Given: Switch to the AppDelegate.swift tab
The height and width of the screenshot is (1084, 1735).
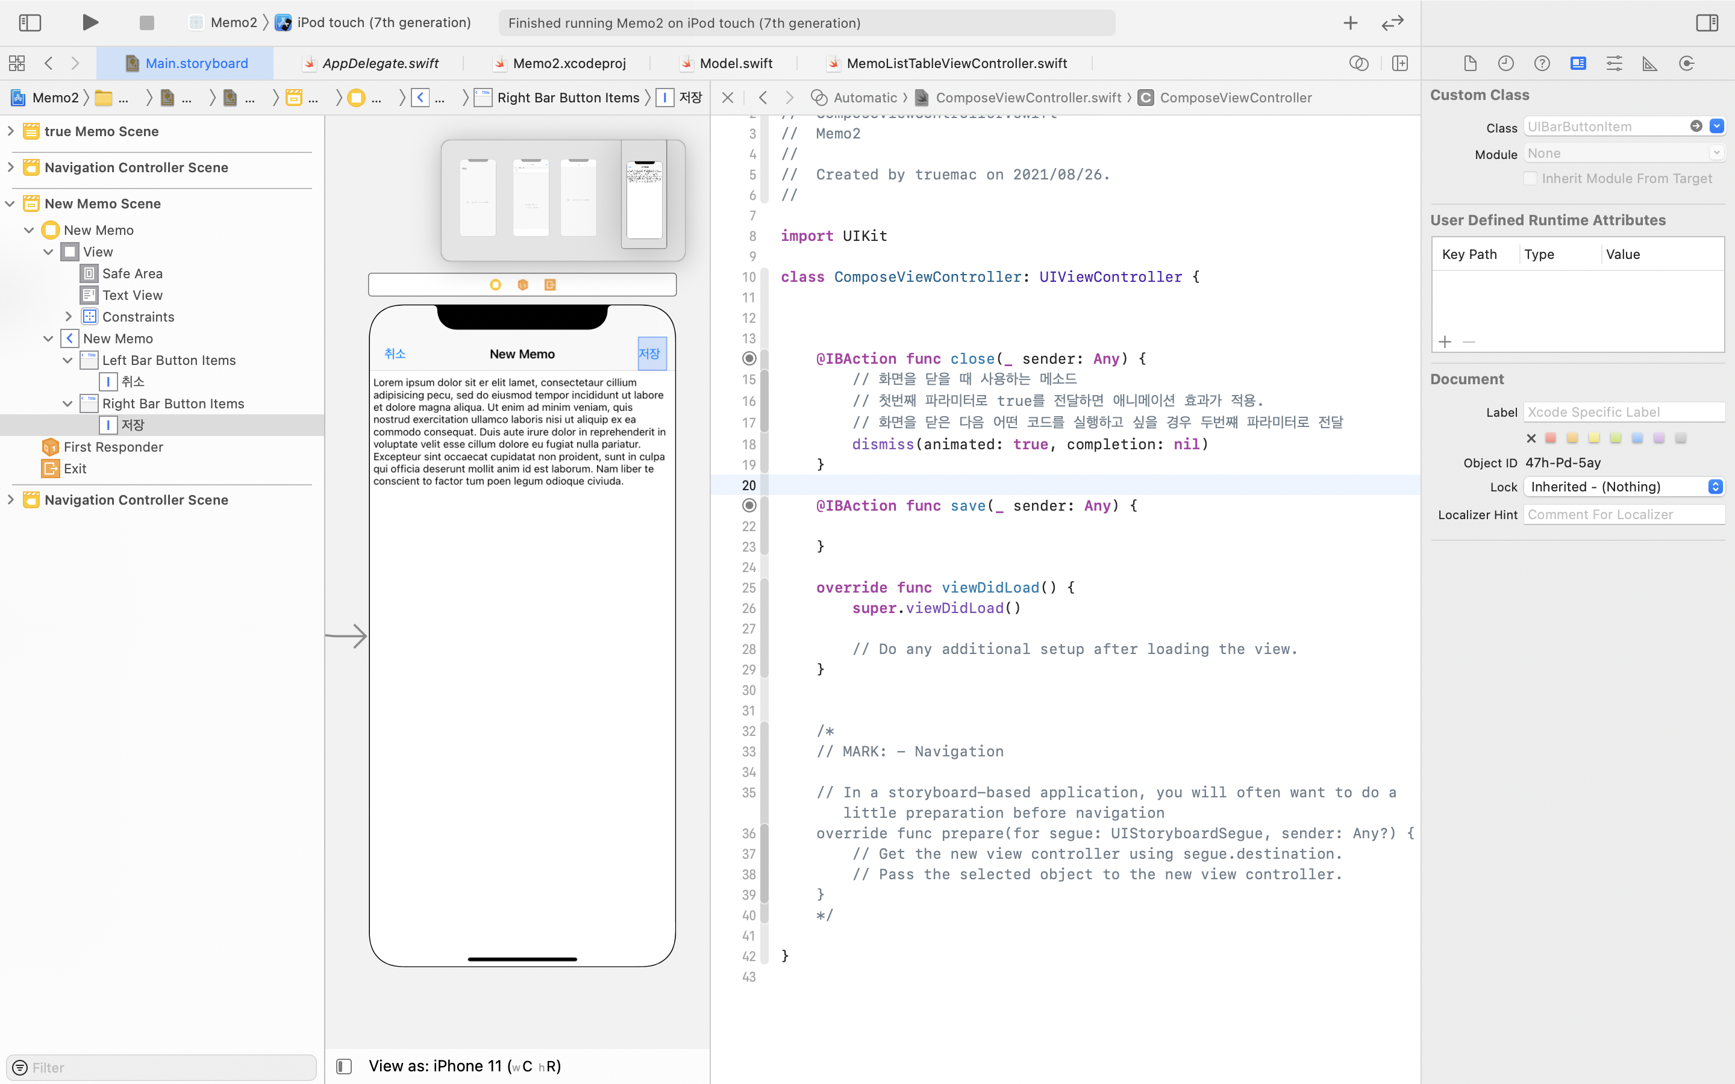Looking at the screenshot, I should [380, 63].
